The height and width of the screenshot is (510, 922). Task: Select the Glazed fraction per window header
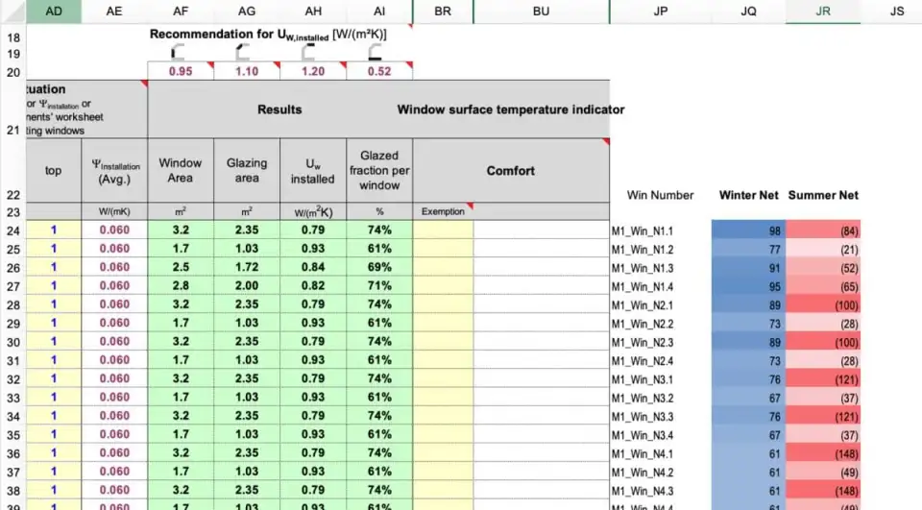(x=379, y=170)
